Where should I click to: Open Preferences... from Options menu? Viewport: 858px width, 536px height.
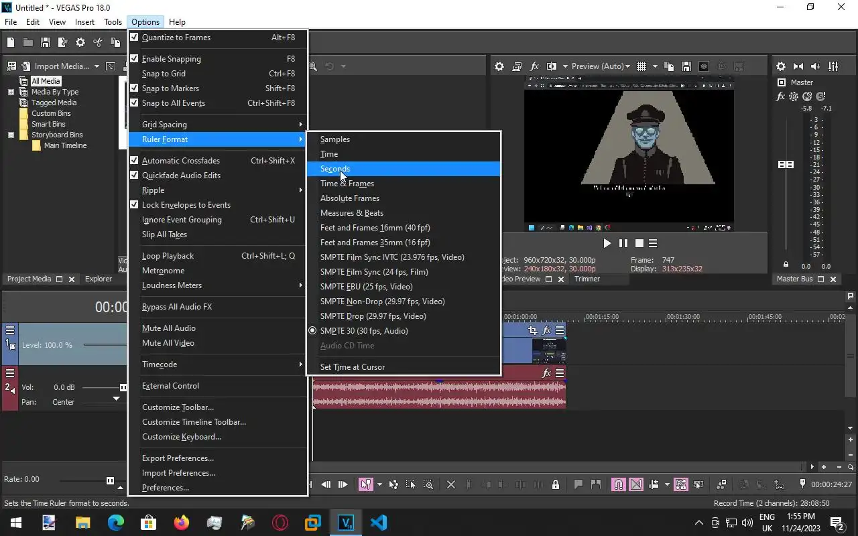tap(218, 488)
